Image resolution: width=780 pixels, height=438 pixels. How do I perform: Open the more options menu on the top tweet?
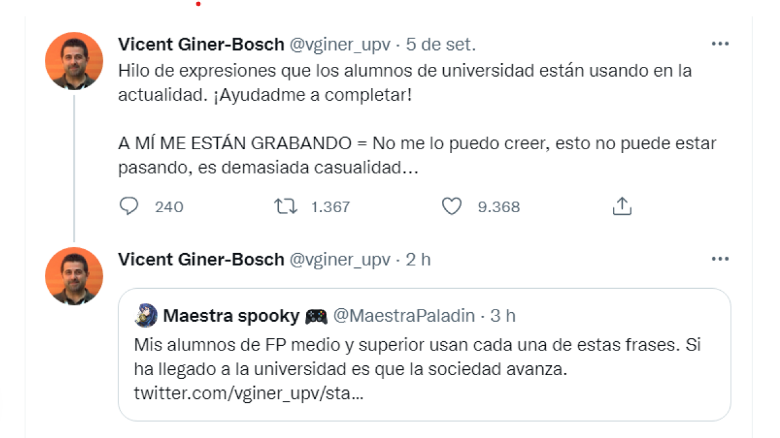[x=720, y=43]
